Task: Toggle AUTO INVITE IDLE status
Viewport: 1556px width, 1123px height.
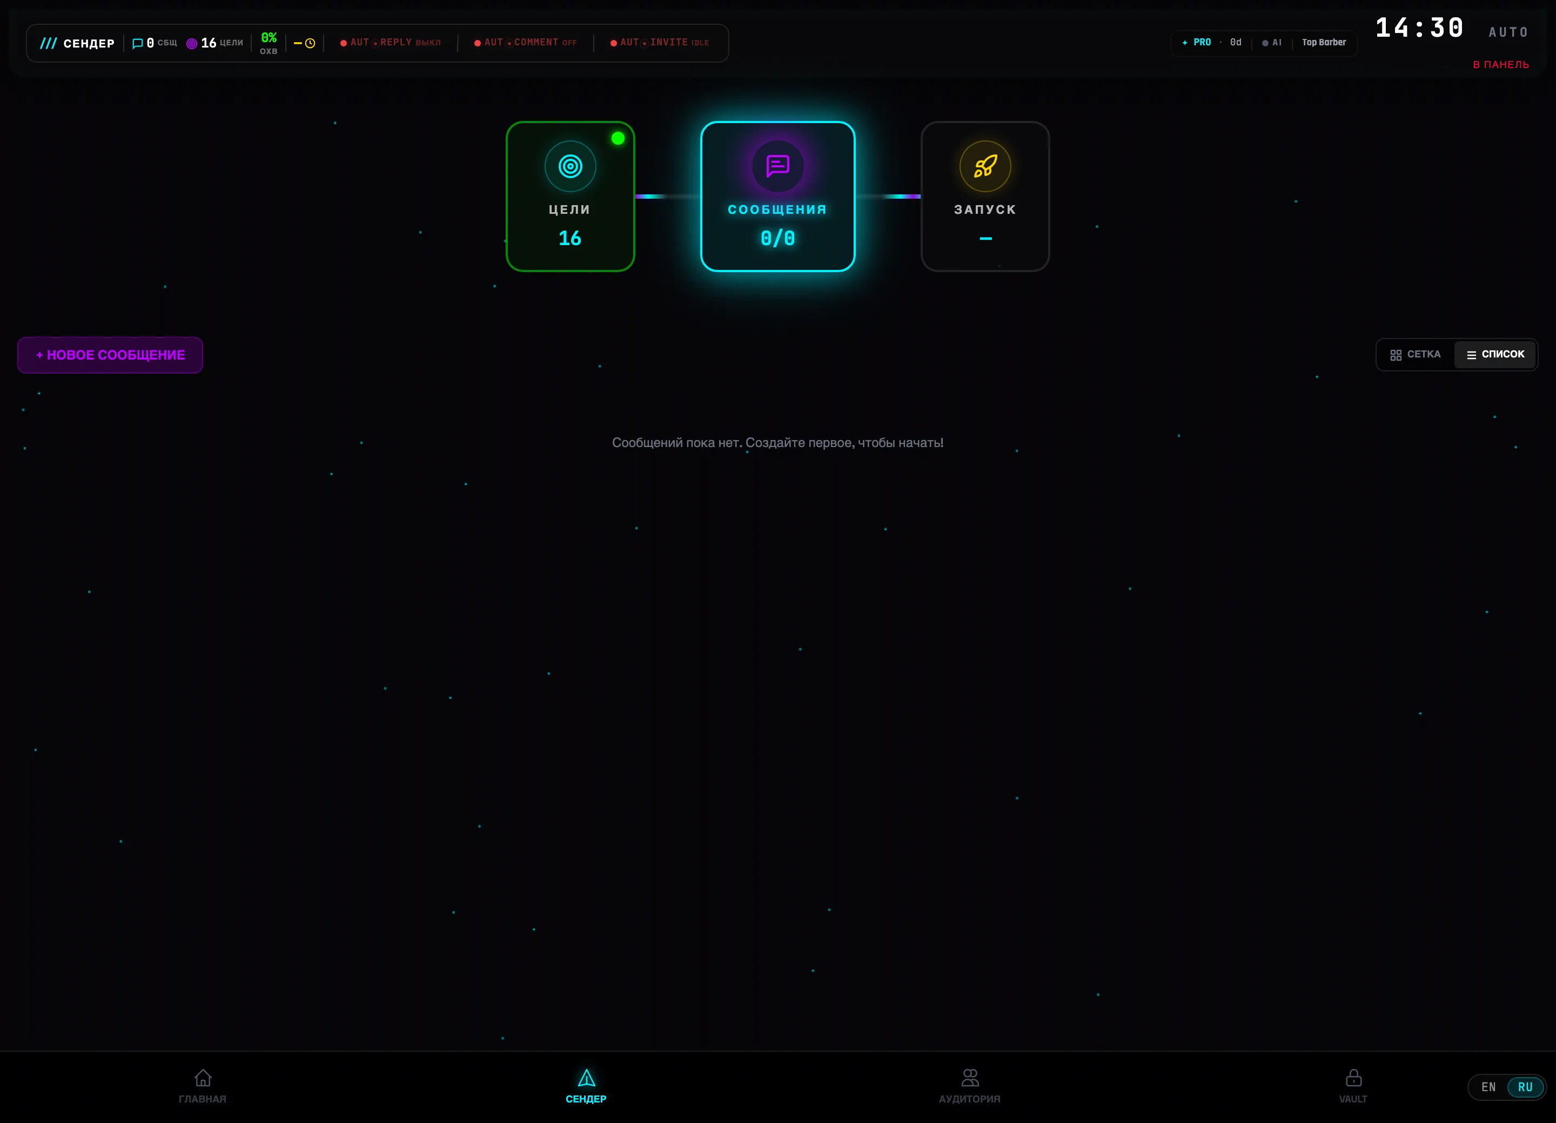Action: click(x=660, y=43)
